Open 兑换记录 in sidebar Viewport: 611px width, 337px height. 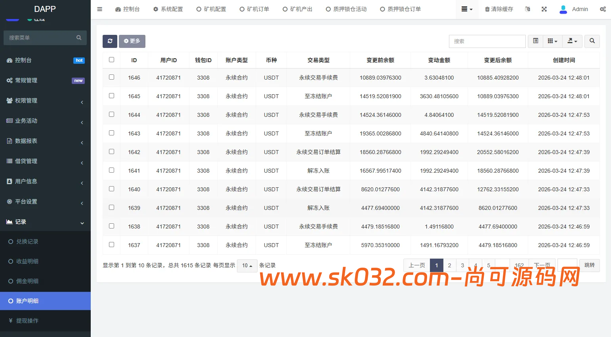pyautogui.click(x=45, y=242)
